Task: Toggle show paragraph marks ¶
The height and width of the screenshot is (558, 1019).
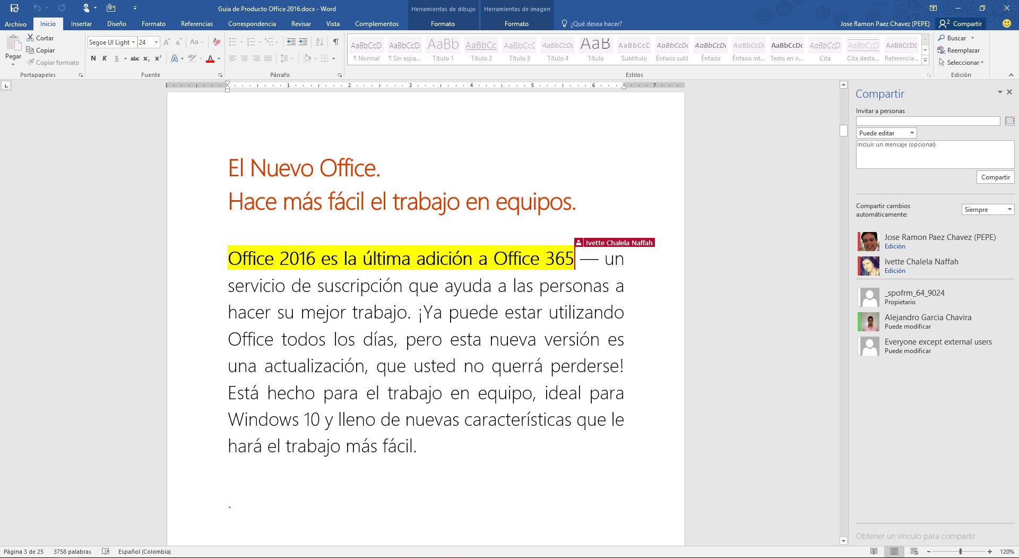Action: 336,42
